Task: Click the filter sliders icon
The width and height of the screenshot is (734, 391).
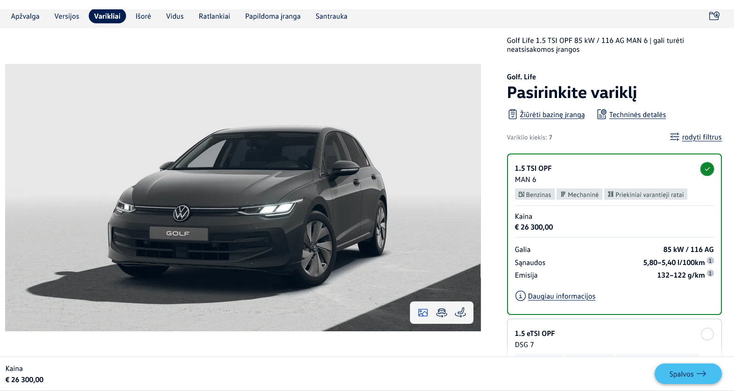Action: [x=675, y=137]
